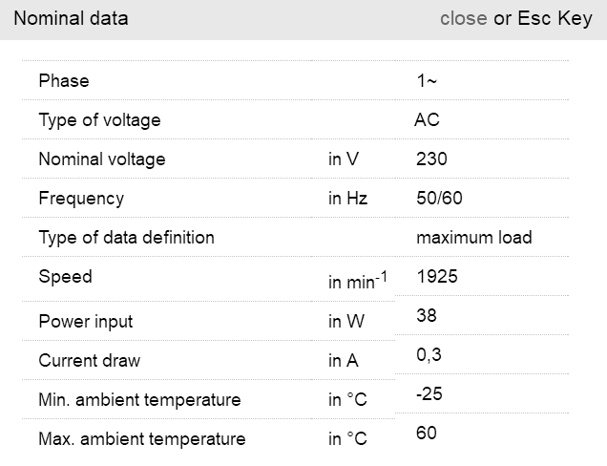Viewport: 607px width, 466px height.
Task: Click the Max. ambient temperature label
Action: (141, 439)
